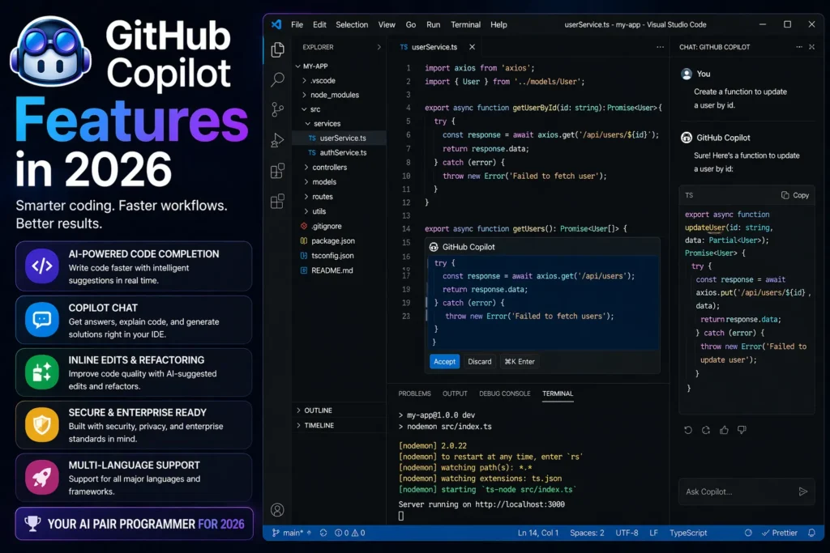Screen dimensions: 830x553
Task: Open the Go menu
Action: click(411, 24)
